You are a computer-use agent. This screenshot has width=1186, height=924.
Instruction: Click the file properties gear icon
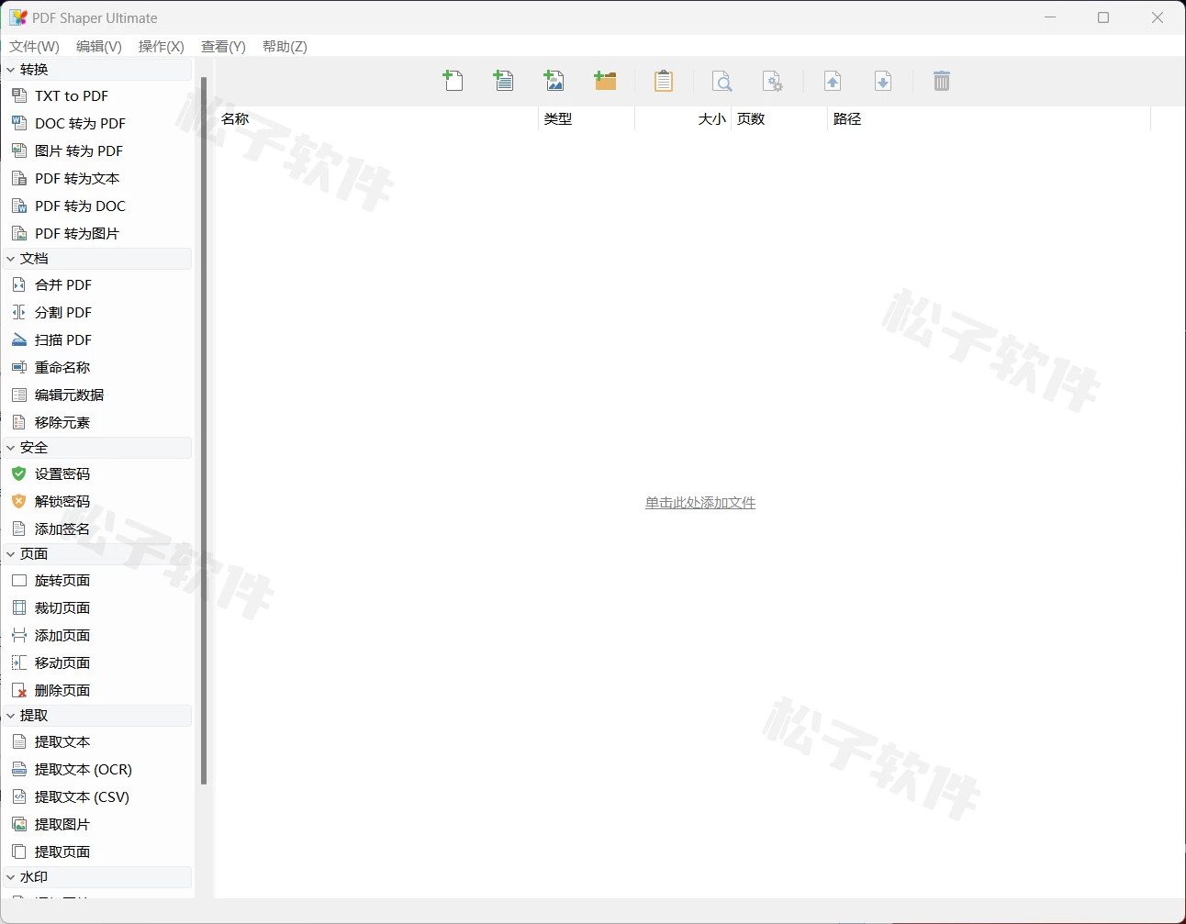click(773, 82)
